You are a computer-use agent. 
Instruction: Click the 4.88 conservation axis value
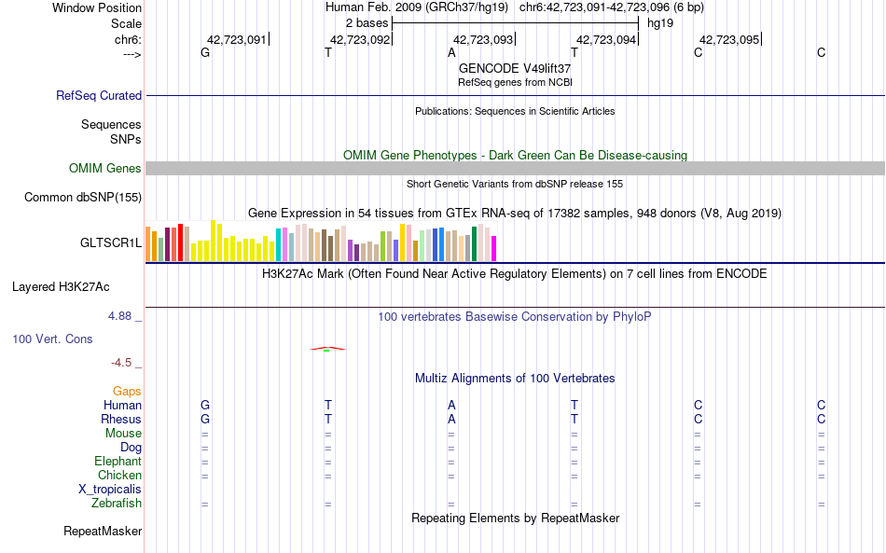pyautogui.click(x=119, y=316)
